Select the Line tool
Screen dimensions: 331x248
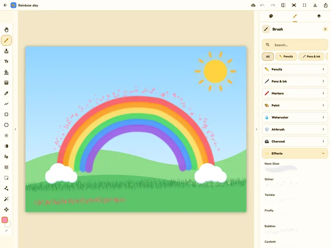(x=6, y=104)
